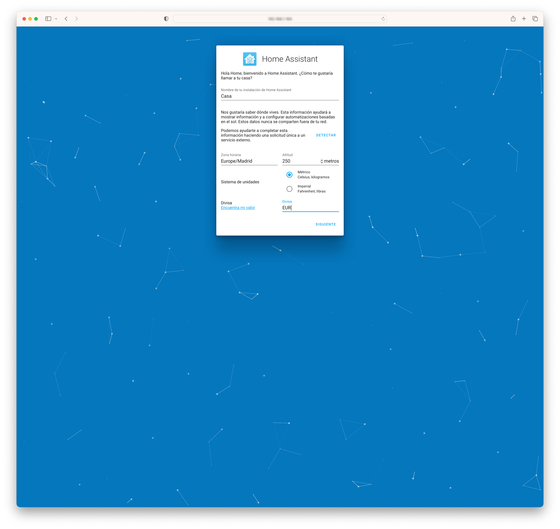Open the Encuentra mi valor link
560x529 pixels.
click(x=238, y=208)
